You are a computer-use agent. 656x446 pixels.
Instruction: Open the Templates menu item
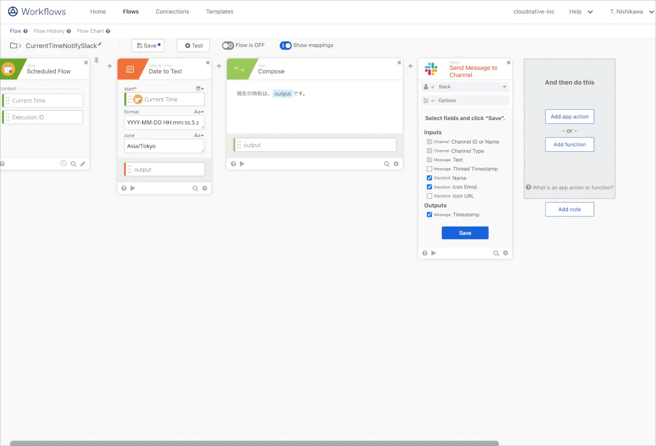pos(220,11)
